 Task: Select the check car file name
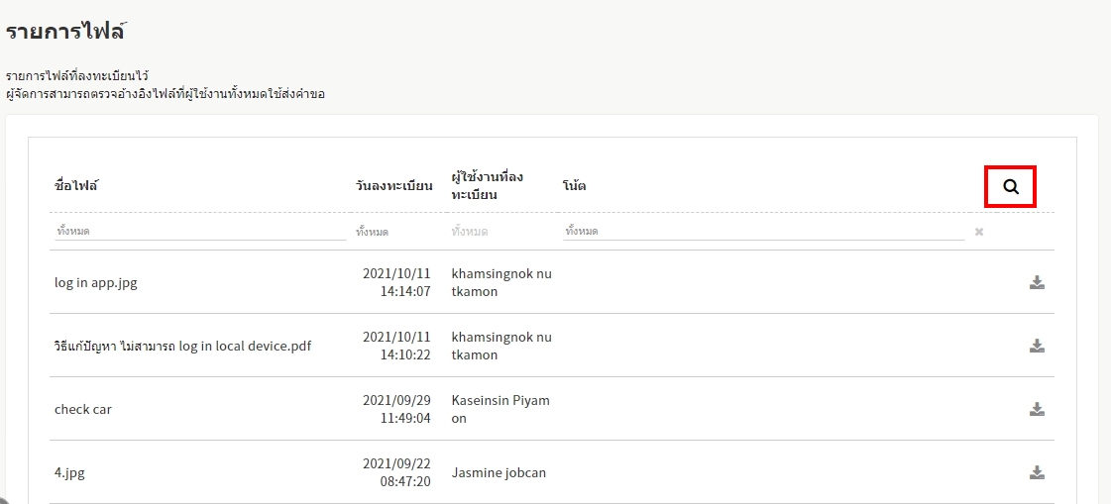[83, 409]
